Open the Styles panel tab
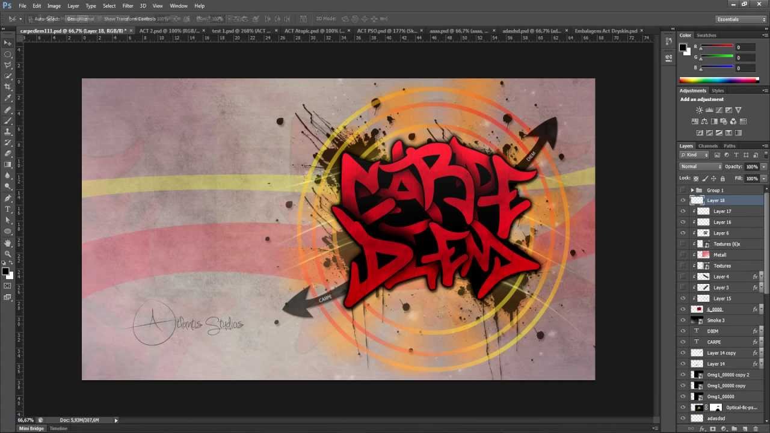 [718, 91]
